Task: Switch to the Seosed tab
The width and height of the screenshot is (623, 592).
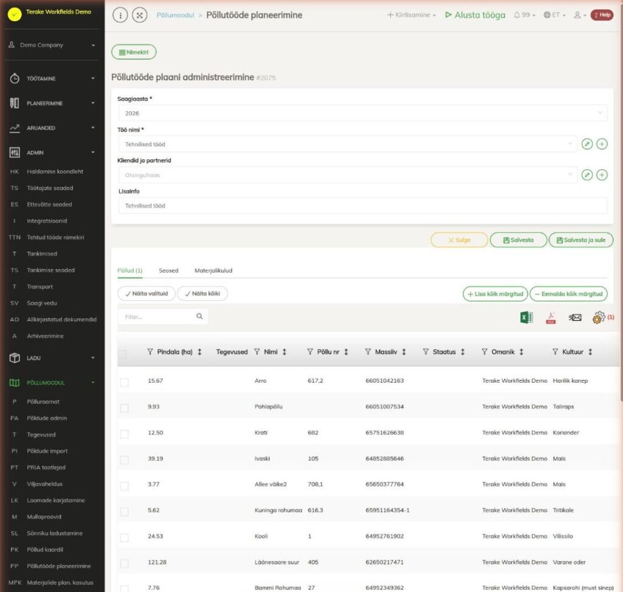Action: [x=169, y=271]
